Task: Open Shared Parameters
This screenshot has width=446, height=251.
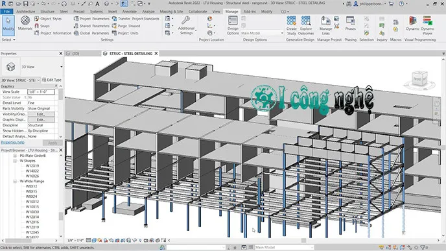Action: click(91, 26)
